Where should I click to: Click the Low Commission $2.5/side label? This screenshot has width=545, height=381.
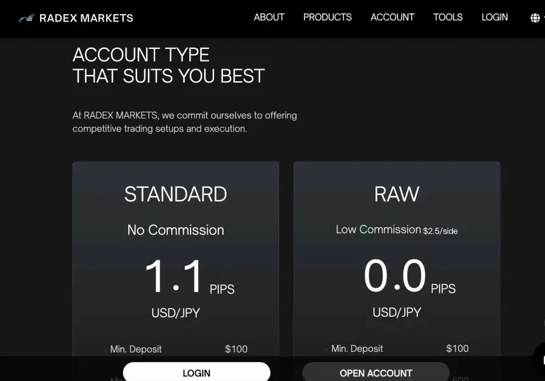click(x=396, y=230)
